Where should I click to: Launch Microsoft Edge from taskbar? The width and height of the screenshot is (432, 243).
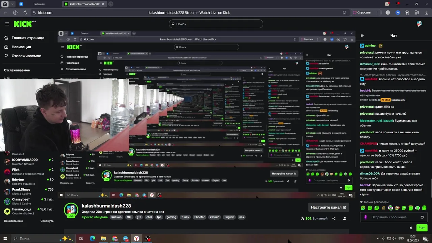[92, 239]
